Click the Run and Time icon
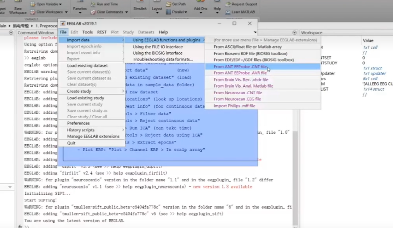 [x=93, y=4]
